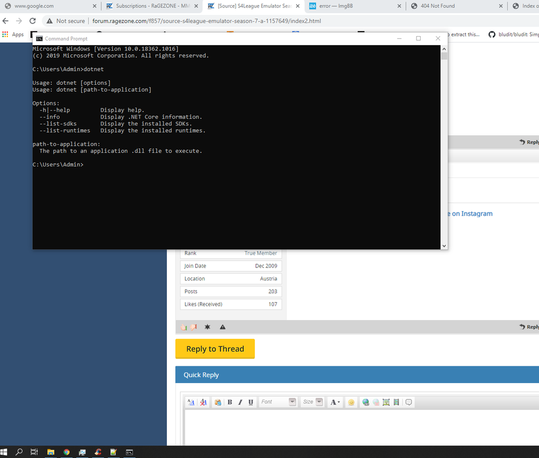Viewport: 539px width, 458px height.
Task: Open File Explorer from taskbar
Action: [51, 452]
